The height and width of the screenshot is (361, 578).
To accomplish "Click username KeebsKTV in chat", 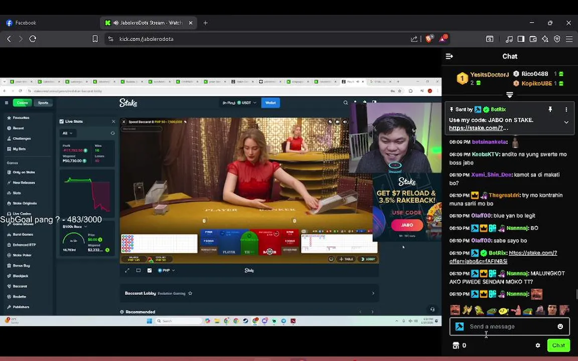I will [485, 154].
